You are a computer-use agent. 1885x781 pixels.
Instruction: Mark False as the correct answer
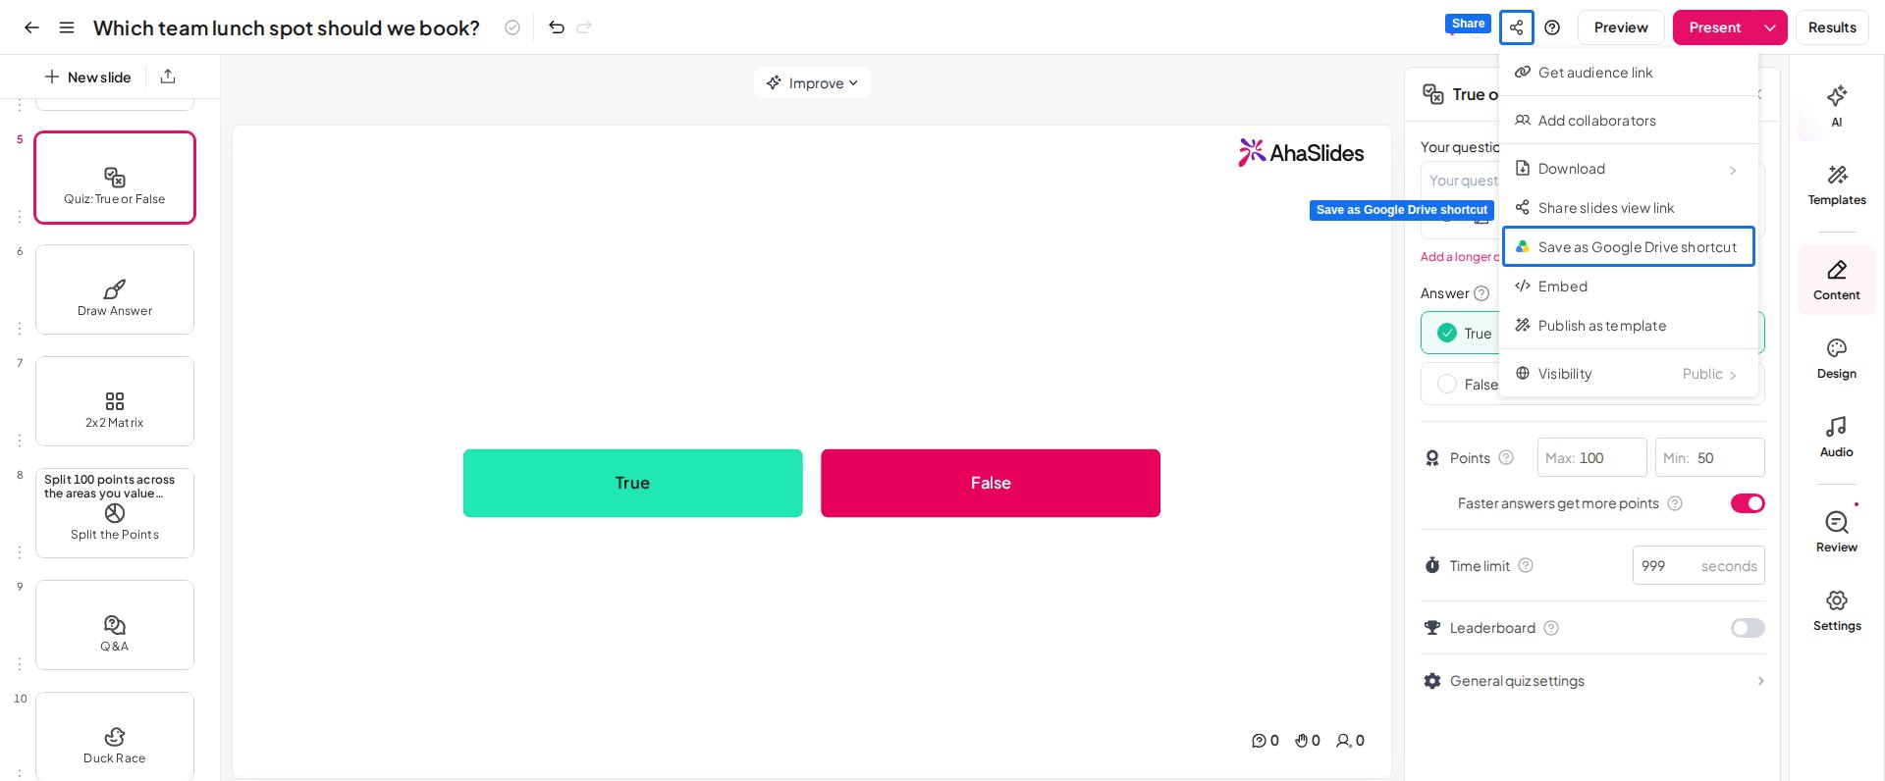tap(1447, 384)
